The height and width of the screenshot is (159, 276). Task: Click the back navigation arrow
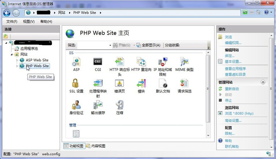click(7, 13)
